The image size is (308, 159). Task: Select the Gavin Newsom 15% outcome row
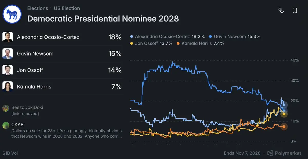coord(62,54)
